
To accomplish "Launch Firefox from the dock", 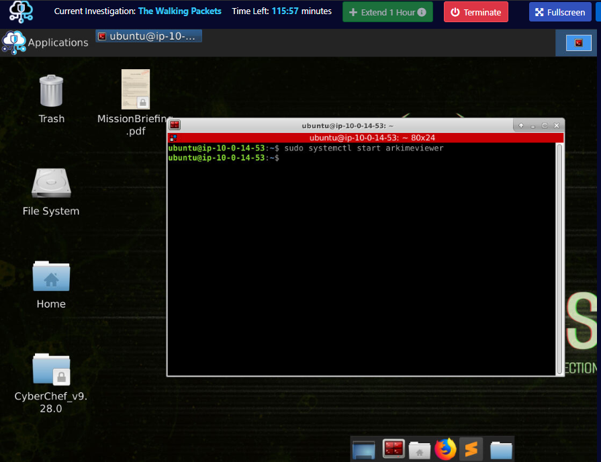I will (445, 449).
